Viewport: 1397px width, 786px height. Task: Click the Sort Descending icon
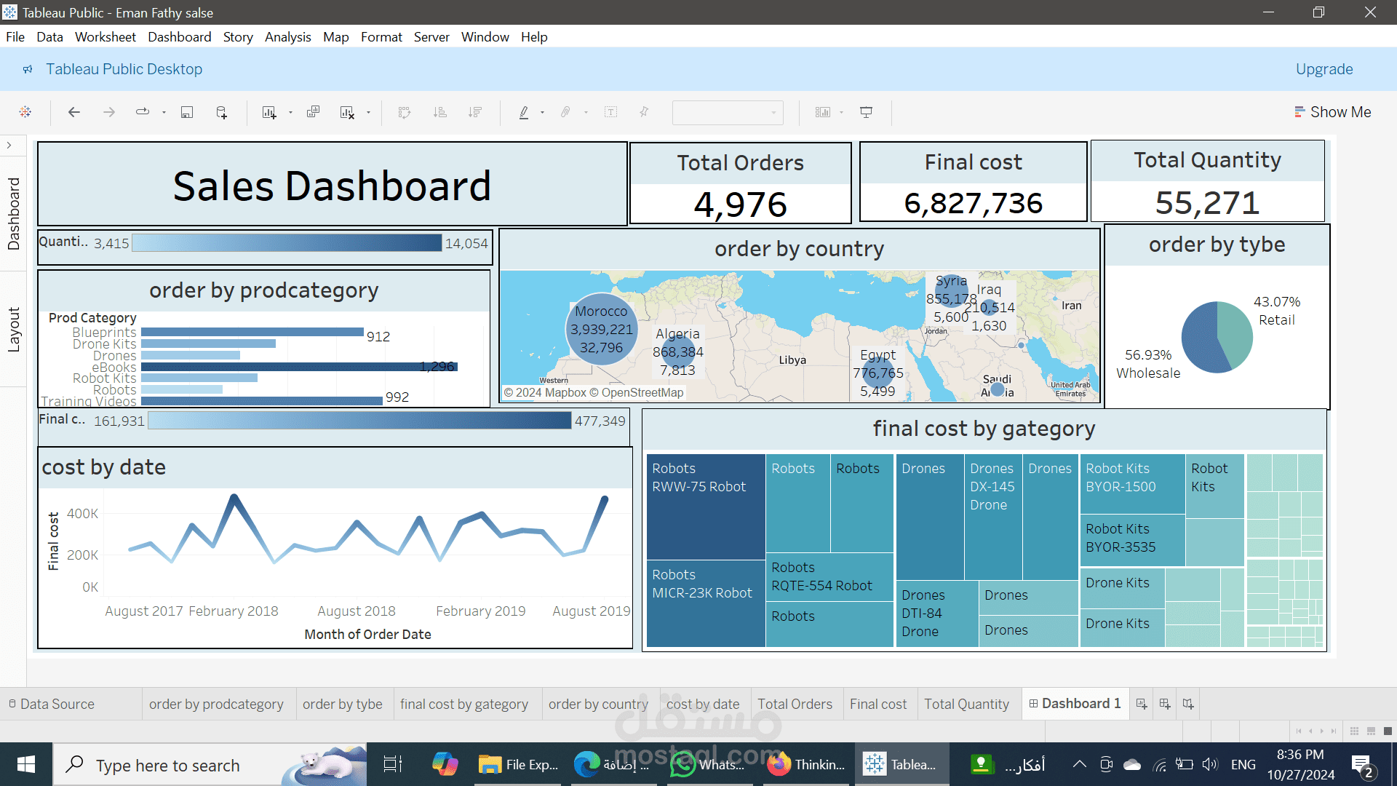[475, 112]
